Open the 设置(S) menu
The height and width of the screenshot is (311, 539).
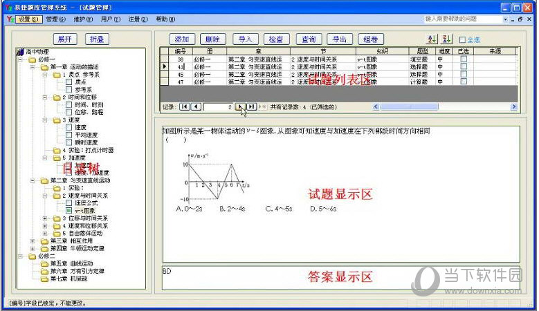point(29,19)
